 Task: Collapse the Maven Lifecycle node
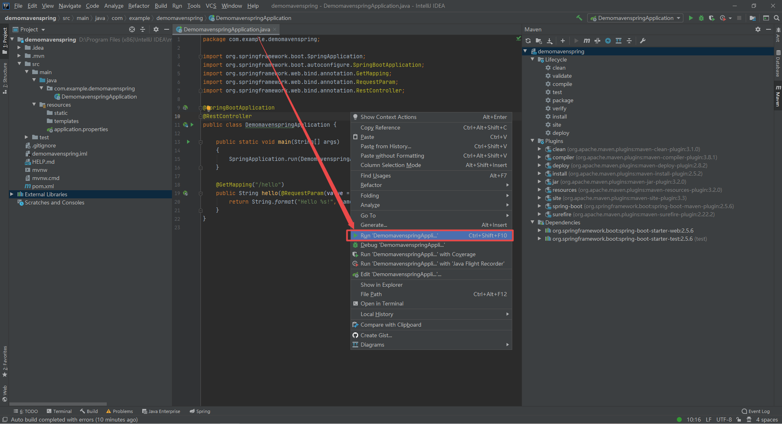(532, 59)
